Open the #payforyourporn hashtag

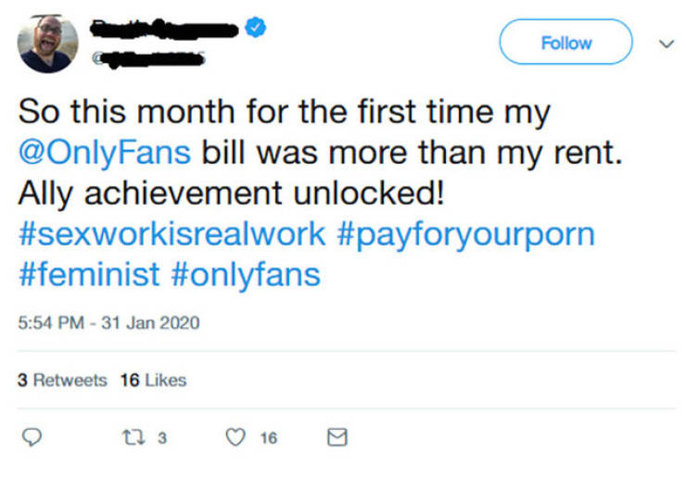(x=464, y=232)
